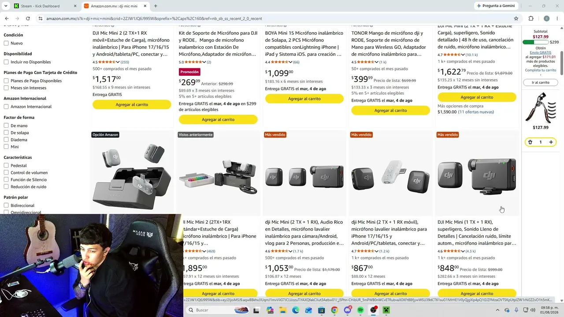Screen dimensions: 564x317
Task: Open DJI Mic Mini 1 TX + 1 RX superligero title
Action: (x=477, y=232)
